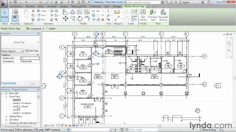Click the view scale 1/8" = 1'-0" control

tap(49, 125)
